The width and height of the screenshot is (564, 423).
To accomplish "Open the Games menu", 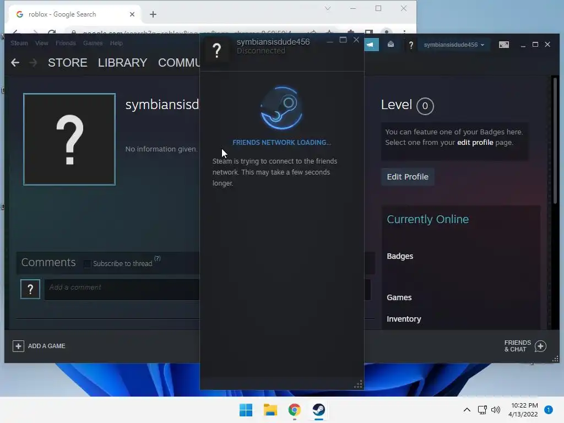I will click(x=93, y=43).
